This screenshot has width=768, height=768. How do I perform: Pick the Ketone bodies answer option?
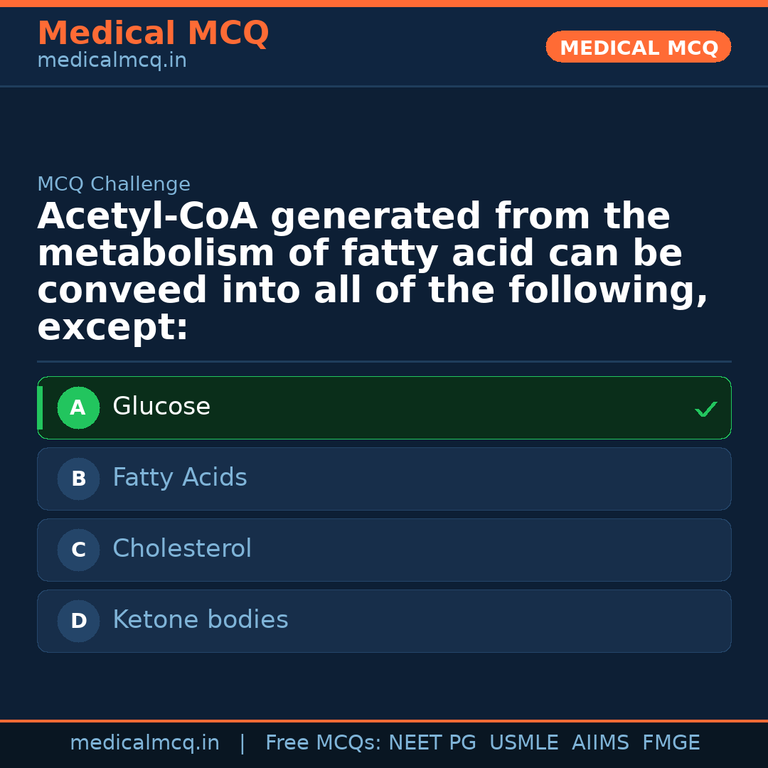[x=201, y=620]
